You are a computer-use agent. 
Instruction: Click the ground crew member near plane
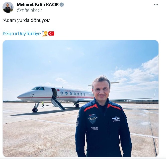coord(43,105)
